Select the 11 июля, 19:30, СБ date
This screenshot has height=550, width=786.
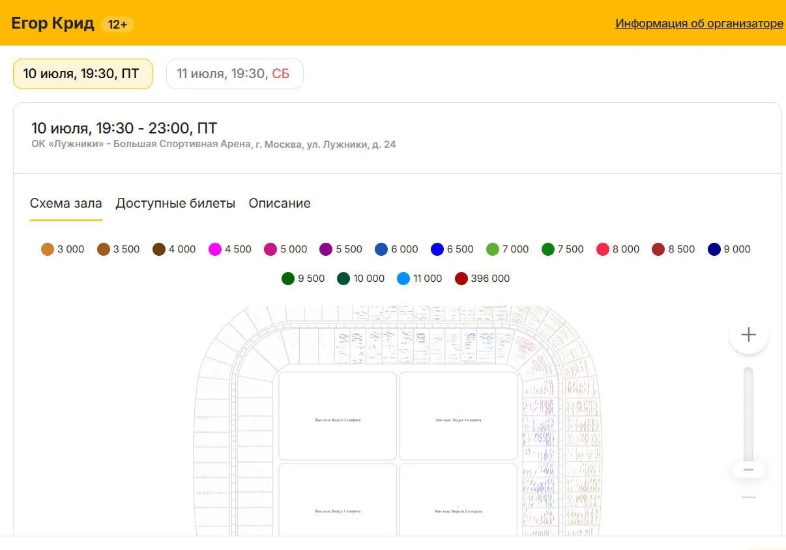(x=235, y=74)
